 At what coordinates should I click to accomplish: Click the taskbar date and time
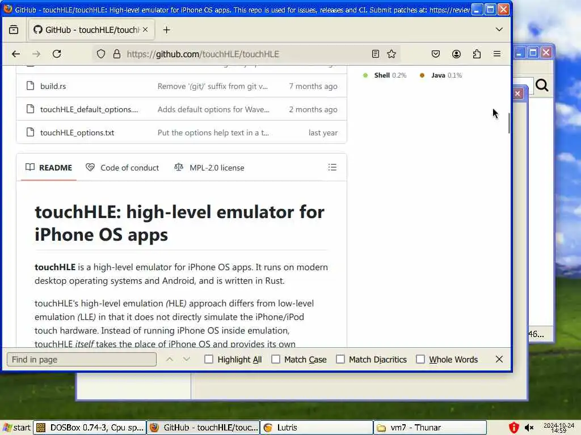pyautogui.click(x=558, y=428)
